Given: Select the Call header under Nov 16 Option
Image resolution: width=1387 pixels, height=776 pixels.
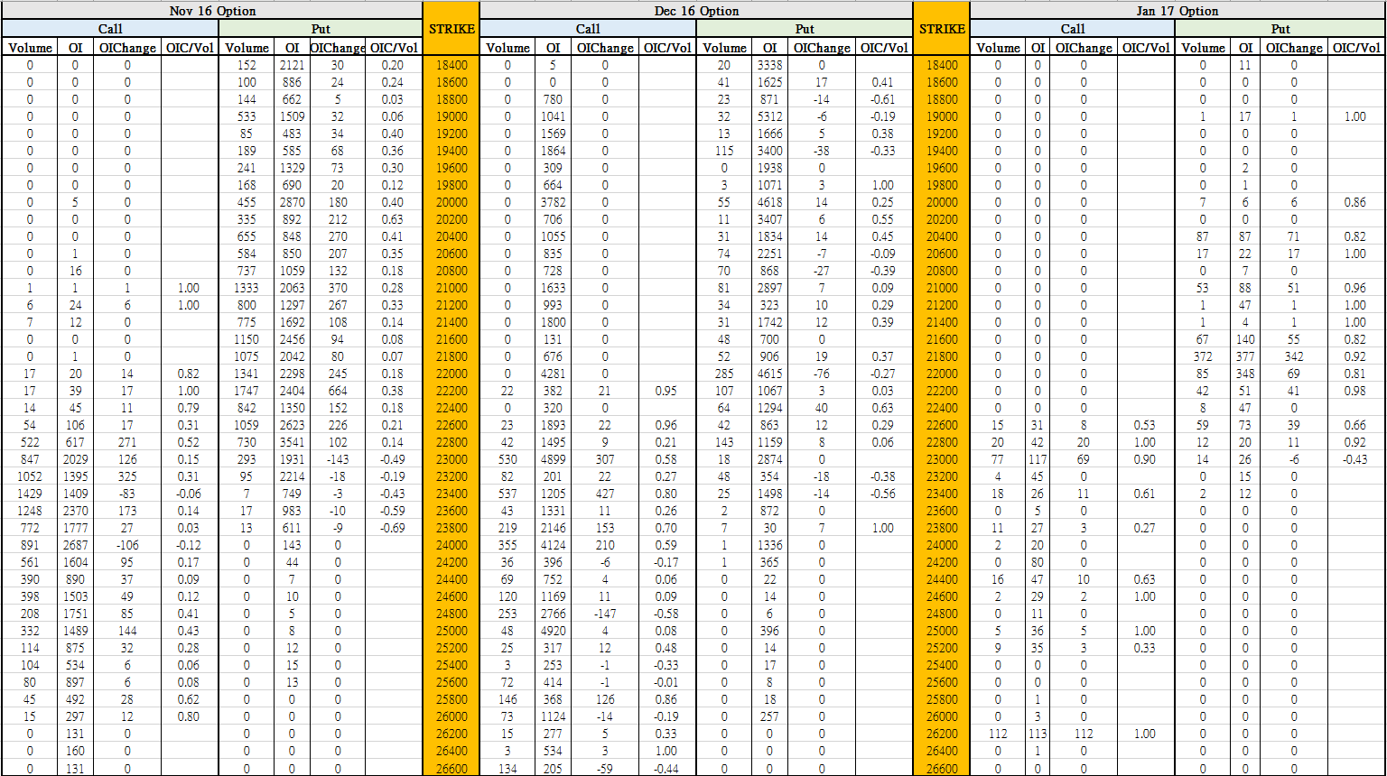Looking at the screenshot, I should click(110, 29).
